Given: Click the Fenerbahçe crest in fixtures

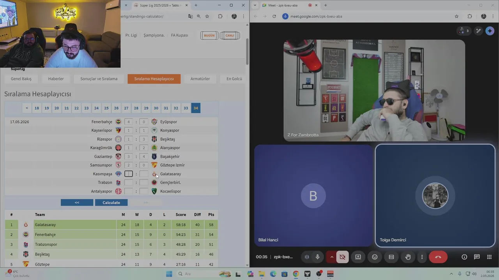Looking at the screenshot, I should 119,122.
